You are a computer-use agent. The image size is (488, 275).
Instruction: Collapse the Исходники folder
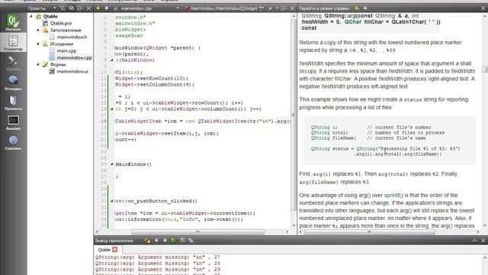click(38, 44)
